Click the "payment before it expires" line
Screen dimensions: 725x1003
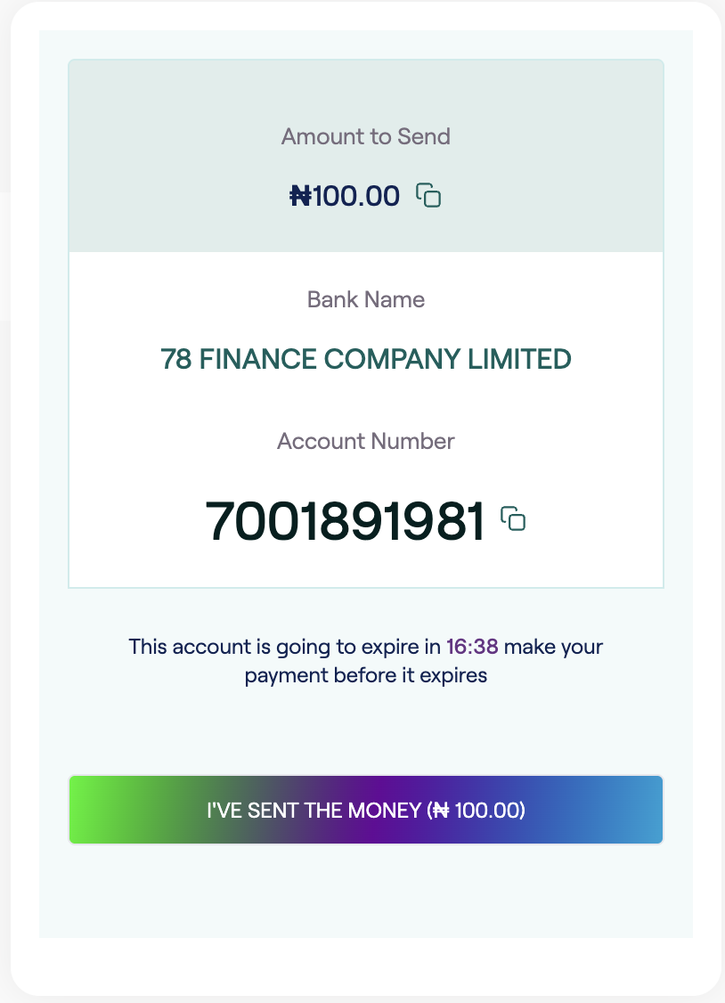(x=365, y=675)
